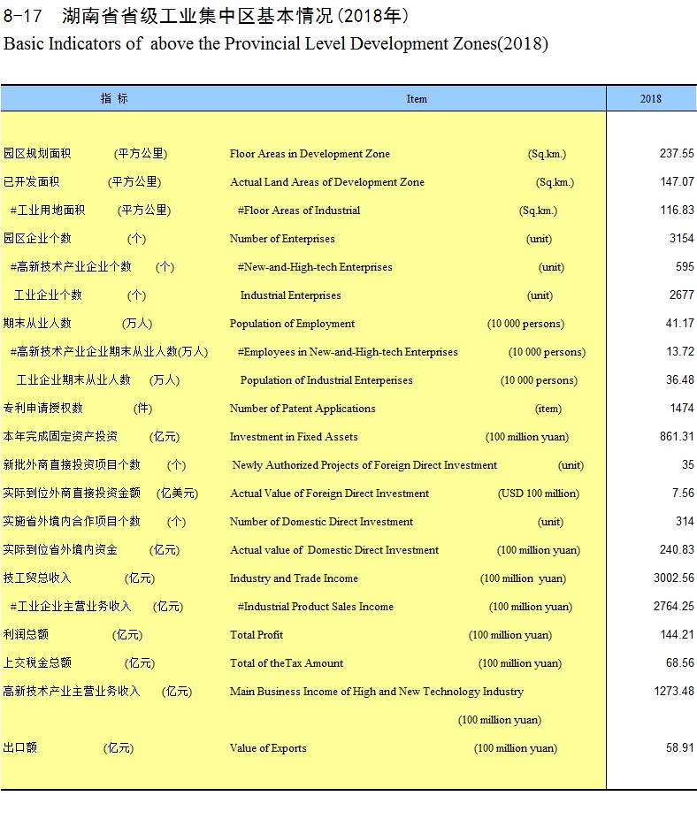Viewport: 697px width, 819px height.
Task: Click 'Actual value of Domestic Direct Investment'
Action: point(334,549)
